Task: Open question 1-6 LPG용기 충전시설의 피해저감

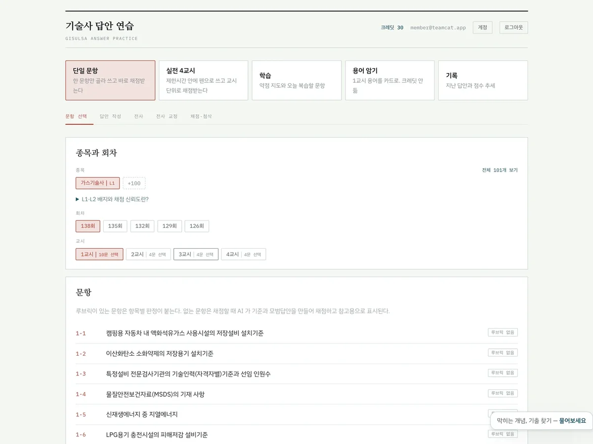Action: (296, 435)
